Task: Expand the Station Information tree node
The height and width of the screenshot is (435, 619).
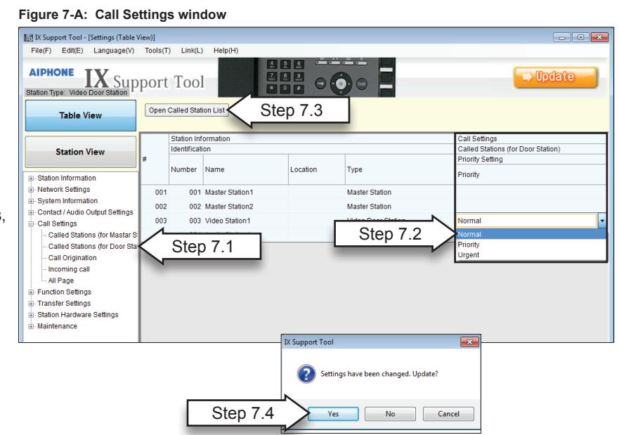Action: click(x=31, y=178)
